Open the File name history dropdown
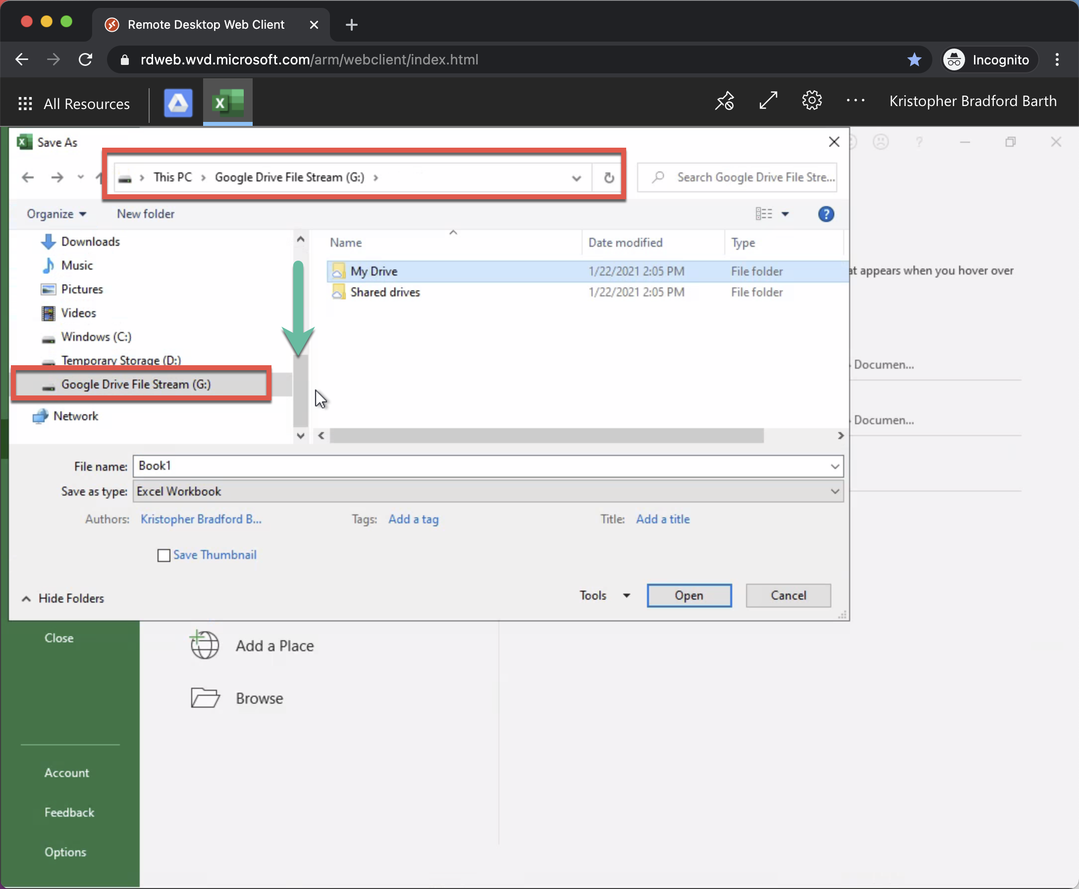The image size is (1079, 889). (x=835, y=466)
